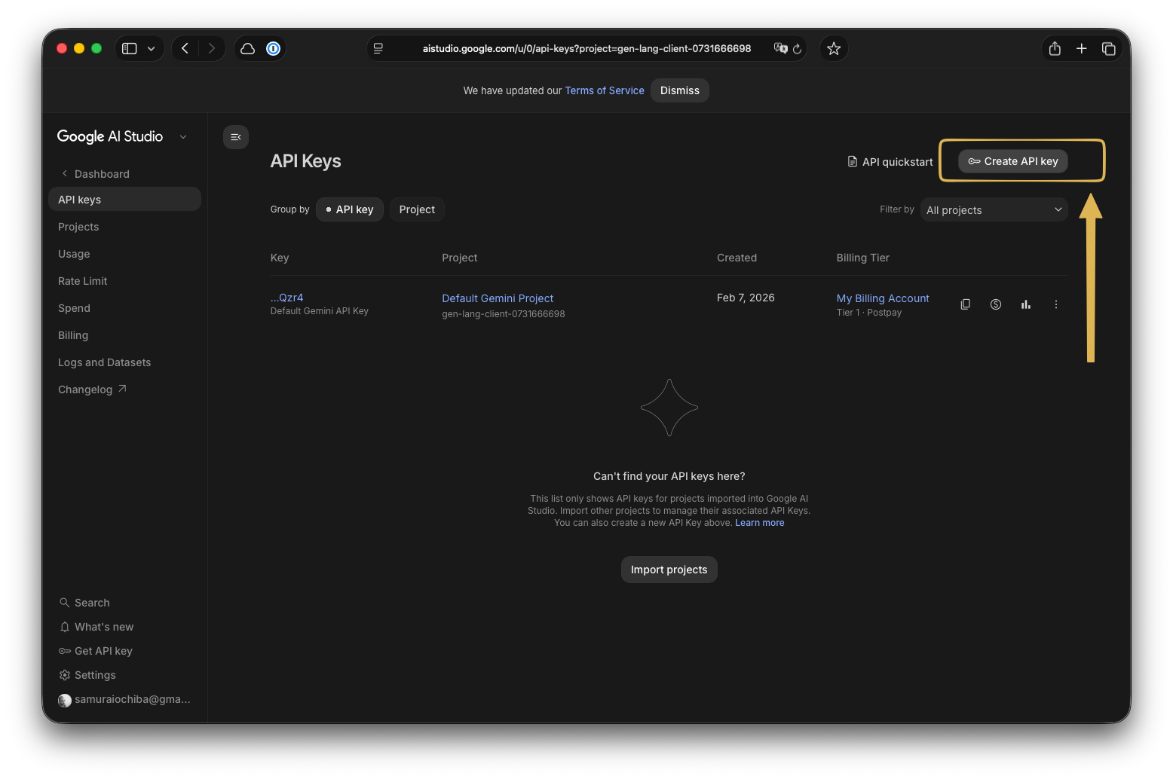Group by API key option
The image size is (1173, 779).
point(350,209)
